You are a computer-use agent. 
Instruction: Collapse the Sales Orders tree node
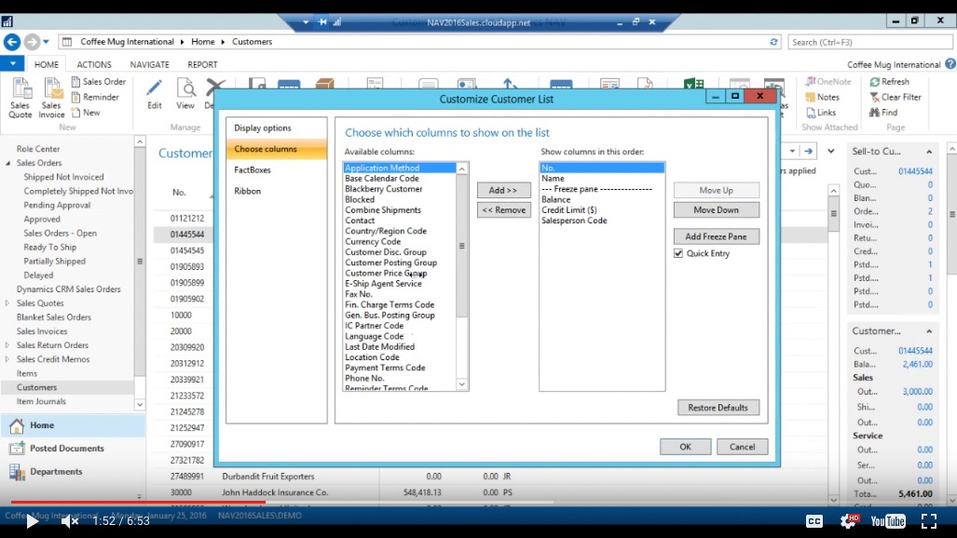pyautogui.click(x=7, y=161)
